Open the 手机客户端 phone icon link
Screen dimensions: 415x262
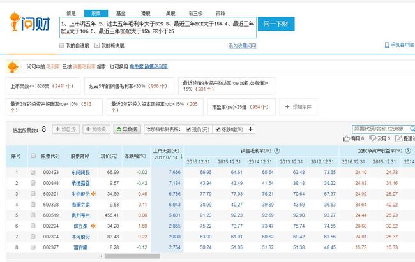click(x=387, y=45)
